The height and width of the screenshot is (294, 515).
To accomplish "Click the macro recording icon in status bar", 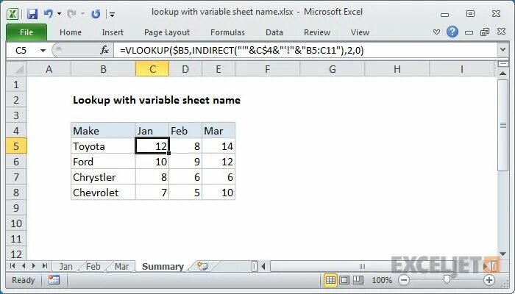I will pyautogui.click(x=54, y=280).
